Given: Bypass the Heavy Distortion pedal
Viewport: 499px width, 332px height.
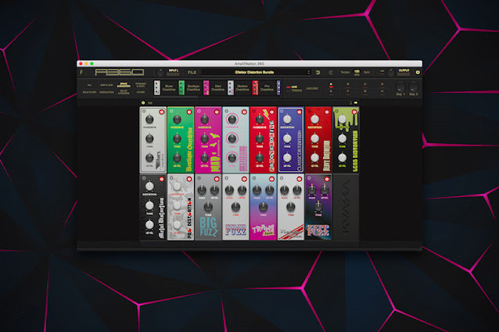Looking at the screenshot, I should pos(327,112).
